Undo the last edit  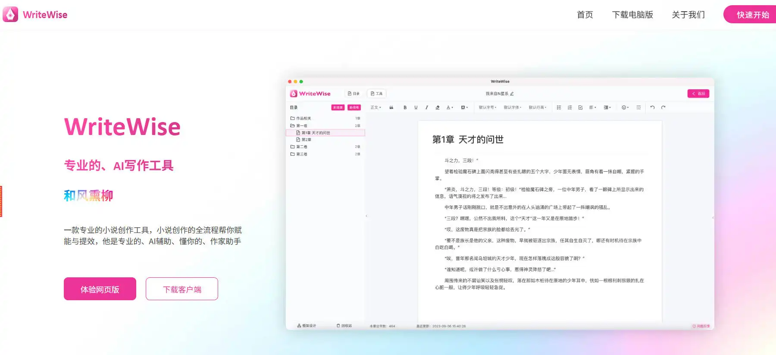pos(652,107)
